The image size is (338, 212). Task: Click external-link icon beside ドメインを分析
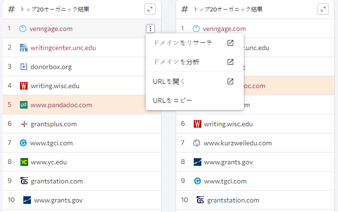tap(230, 62)
